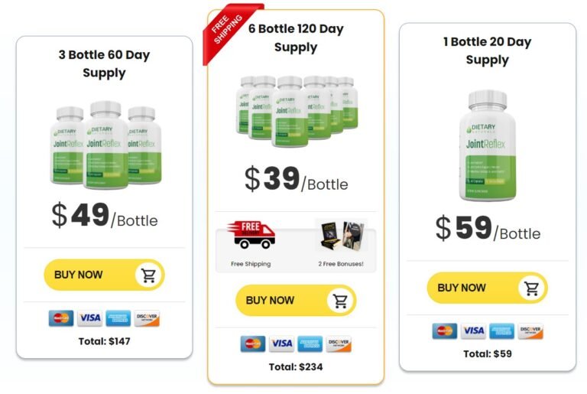Click the 2 Free Bonuses ebook image
Viewport: 587px width, 394px height.
(340, 236)
